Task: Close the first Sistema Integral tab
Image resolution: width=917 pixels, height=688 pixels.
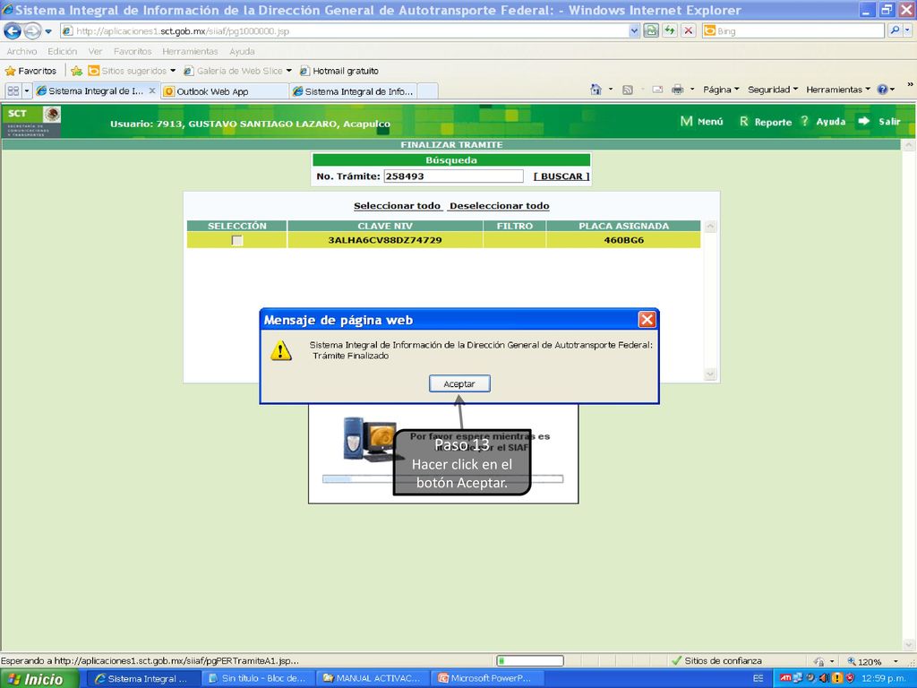Action: coord(152,90)
